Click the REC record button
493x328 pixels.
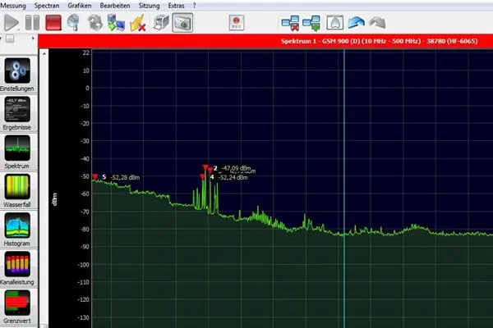point(237,22)
